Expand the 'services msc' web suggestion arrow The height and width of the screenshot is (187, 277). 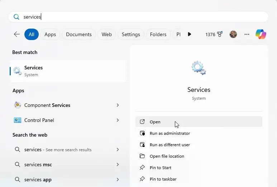pyautogui.click(x=118, y=164)
